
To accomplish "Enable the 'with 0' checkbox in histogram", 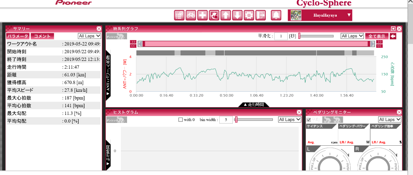I will point(180,119).
